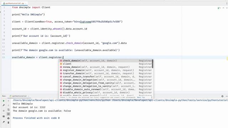Select change_domain_delegation(self, account_id, domain…) suggestion

click(106, 80)
